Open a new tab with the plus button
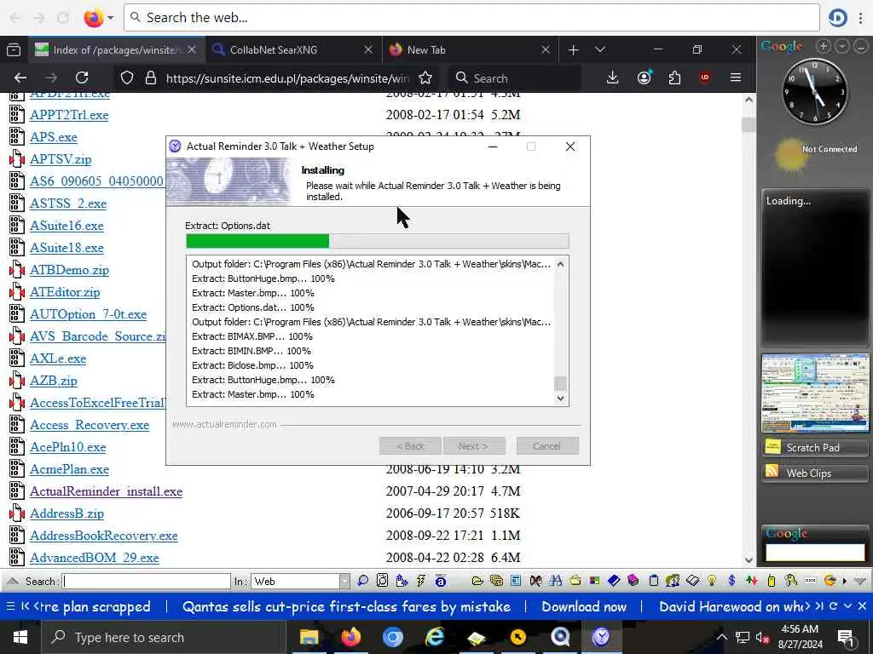This screenshot has width=873, height=654. tap(573, 50)
